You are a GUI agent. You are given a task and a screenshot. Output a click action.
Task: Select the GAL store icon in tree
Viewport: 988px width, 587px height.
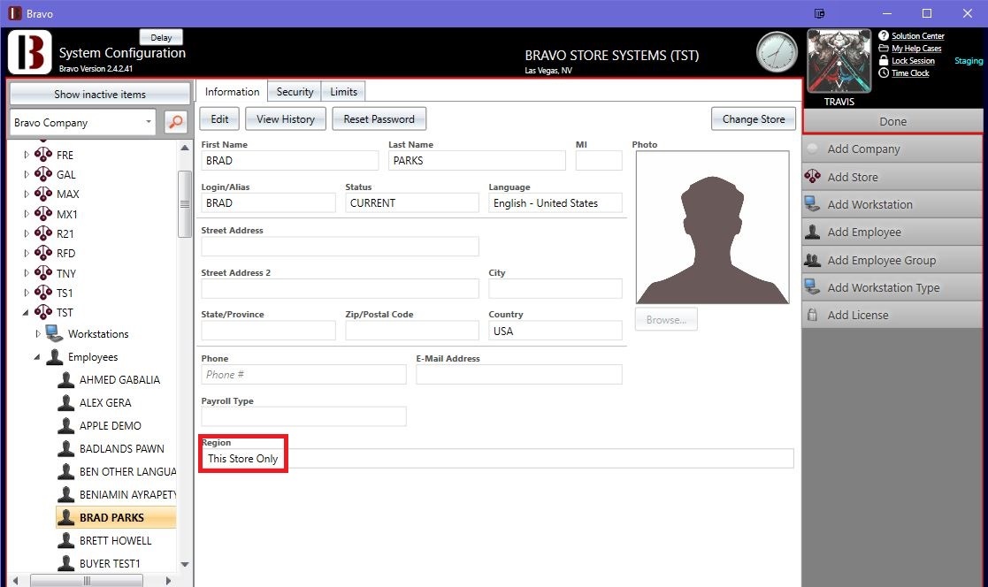[x=43, y=174]
